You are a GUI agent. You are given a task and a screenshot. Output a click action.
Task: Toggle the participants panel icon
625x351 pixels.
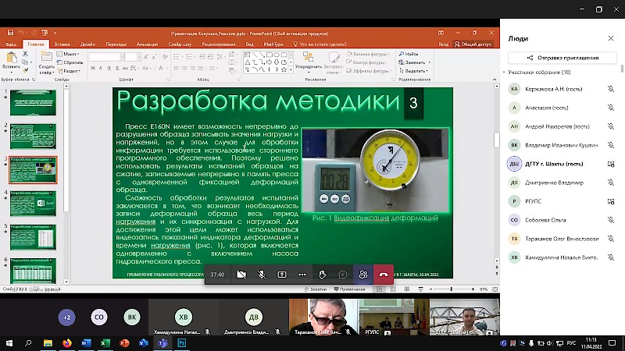[x=363, y=275]
